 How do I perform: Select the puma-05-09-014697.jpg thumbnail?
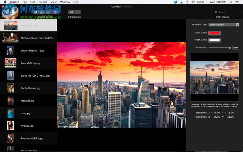pos(11,75)
